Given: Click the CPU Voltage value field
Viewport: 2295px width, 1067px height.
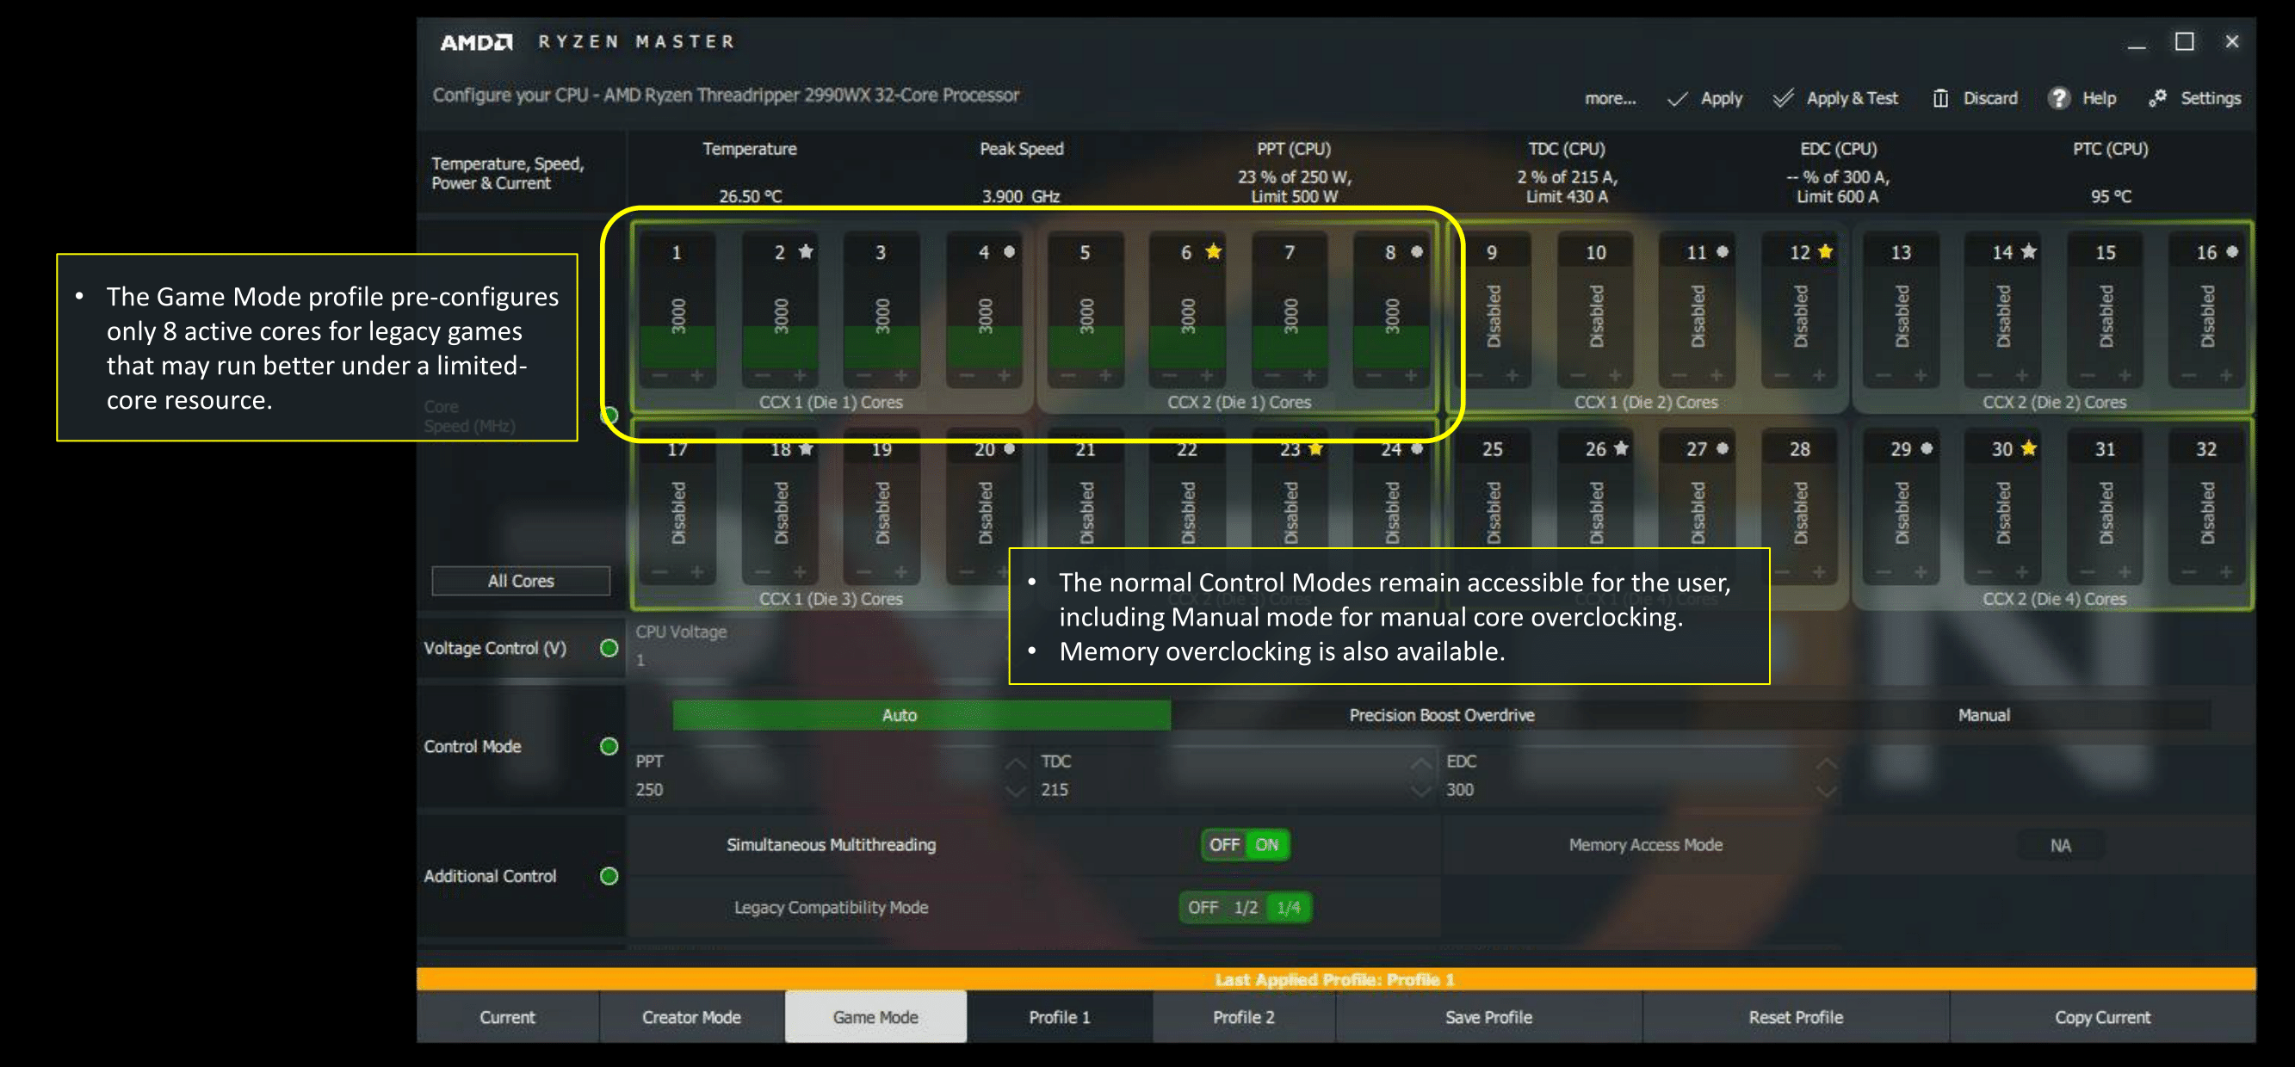Looking at the screenshot, I should click(x=820, y=660).
